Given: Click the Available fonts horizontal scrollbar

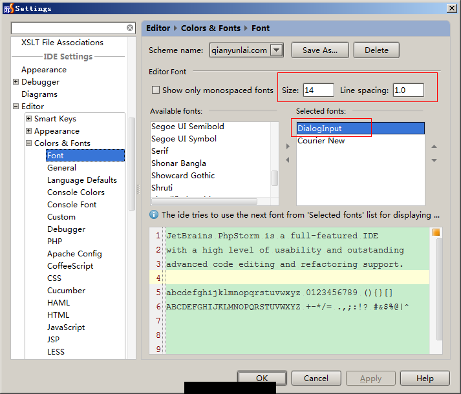Looking at the screenshot, I should click(204, 202).
